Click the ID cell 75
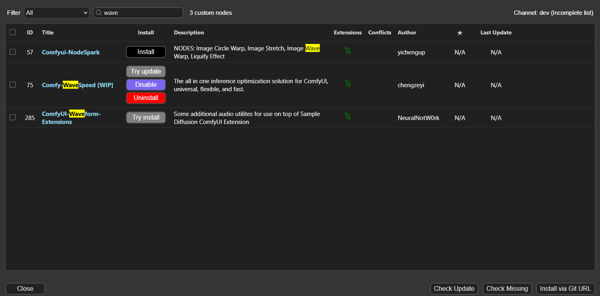 (30, 85)
